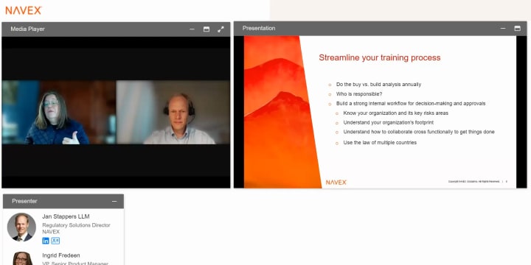
Task: Click the slide title Streamline your training process
Action: point(380,57)
